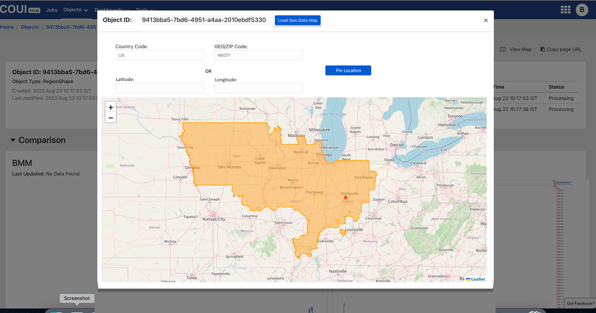Click into the GEO/ZIP Code field
The width and height of the screenshot is (596, 313).
tap(259, 55)
